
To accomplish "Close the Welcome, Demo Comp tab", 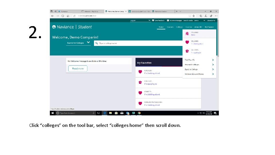I will pyautogui.click(x=126, y=11).
